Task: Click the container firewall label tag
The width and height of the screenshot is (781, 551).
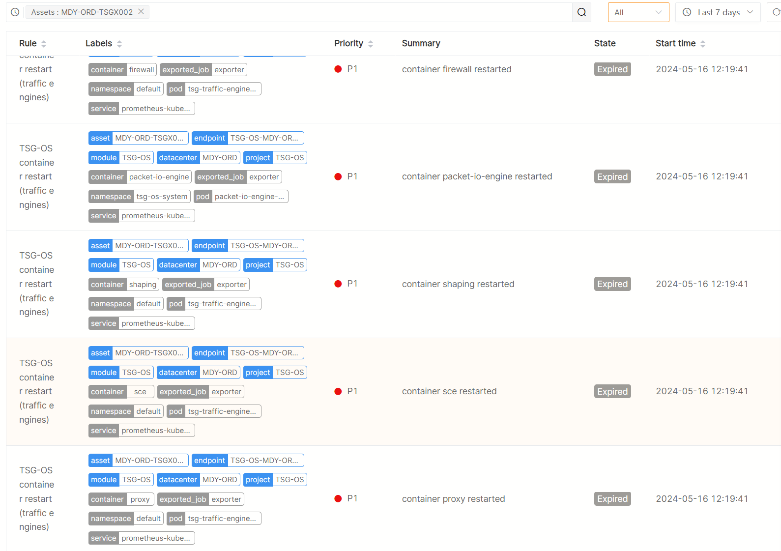Action: pyautogui.click(x=122, y=70)
